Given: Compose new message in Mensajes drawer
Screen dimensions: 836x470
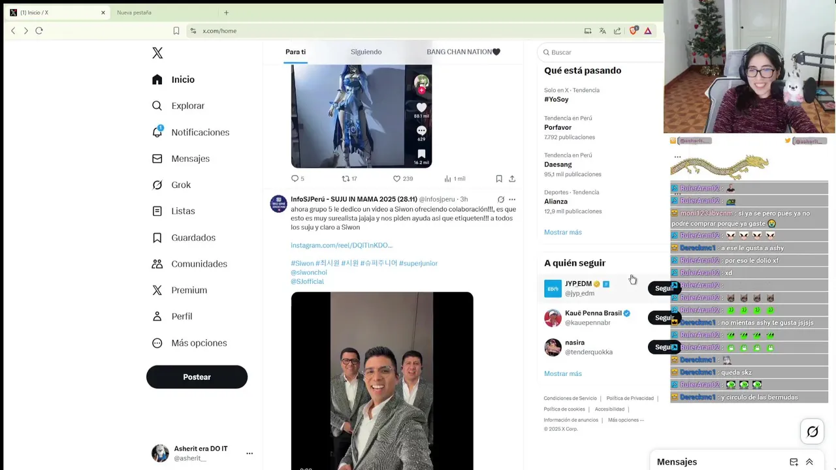Looking at the screenshot, I should pyautogui.click(x=794, y=462).
